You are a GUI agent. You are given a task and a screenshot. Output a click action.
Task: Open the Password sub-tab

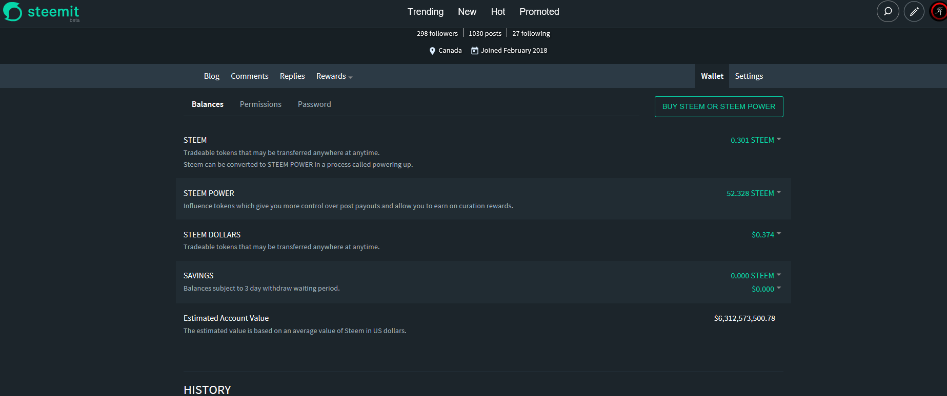314,104
